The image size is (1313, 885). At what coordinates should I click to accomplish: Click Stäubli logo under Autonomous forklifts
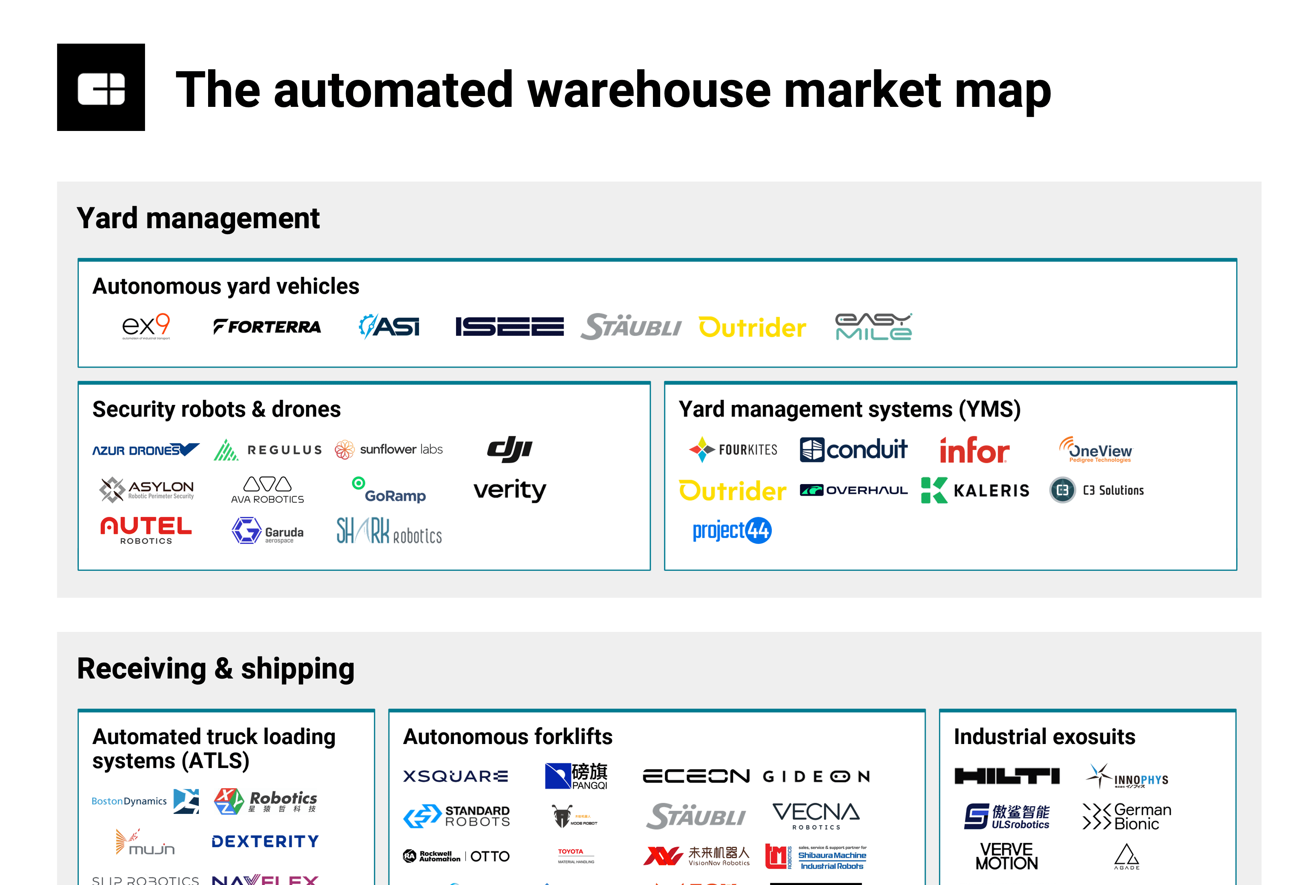click(x=696, y=816)
